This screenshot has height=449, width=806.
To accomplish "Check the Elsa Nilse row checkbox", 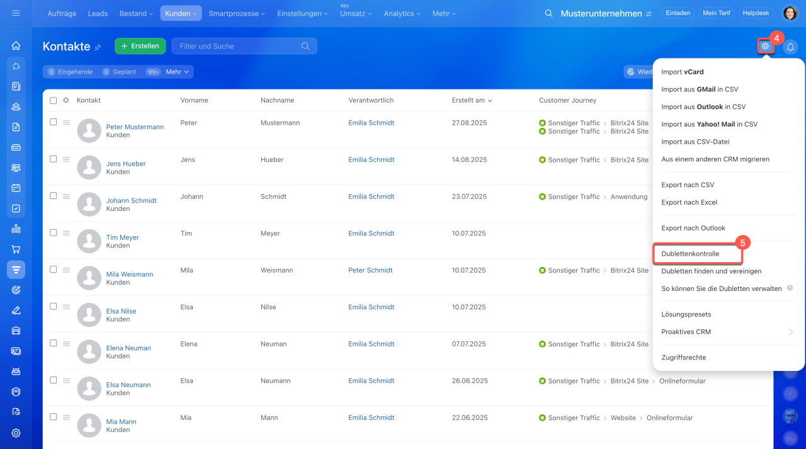I will pyautogui.click(x=53, y=306).
